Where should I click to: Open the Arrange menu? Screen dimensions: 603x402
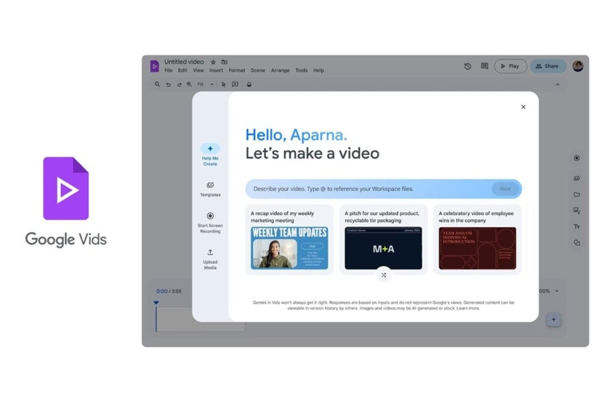point(280,70)
